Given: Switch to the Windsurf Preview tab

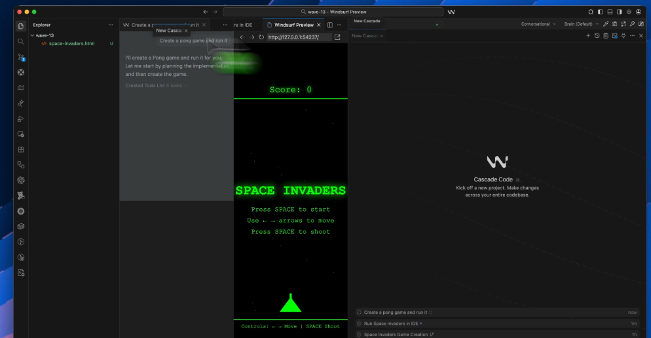Looking at the screenshot, I should tap(293, 25).
